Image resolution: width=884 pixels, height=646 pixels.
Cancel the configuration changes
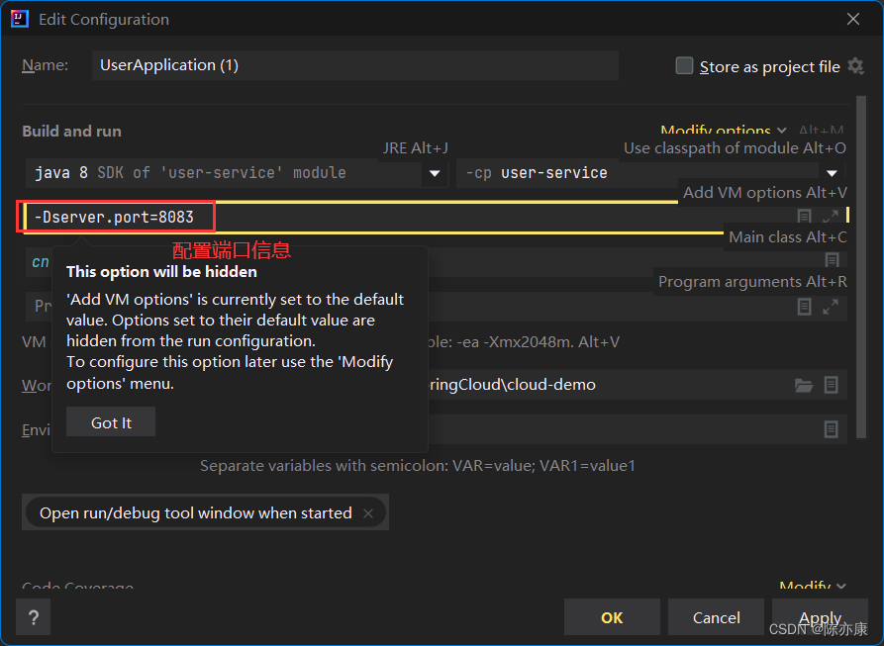716,618
